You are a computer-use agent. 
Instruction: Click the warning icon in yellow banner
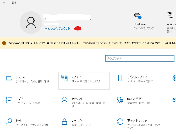coord(4,43)
